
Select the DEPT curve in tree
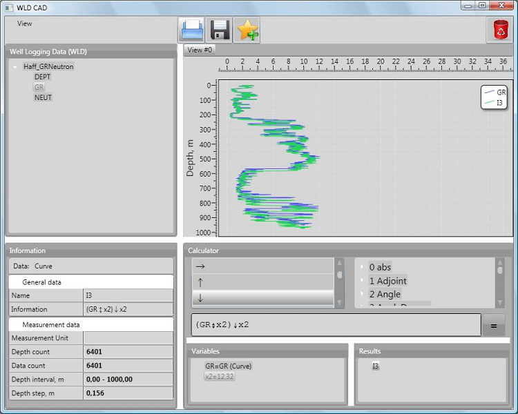click(x=42, y=77)
